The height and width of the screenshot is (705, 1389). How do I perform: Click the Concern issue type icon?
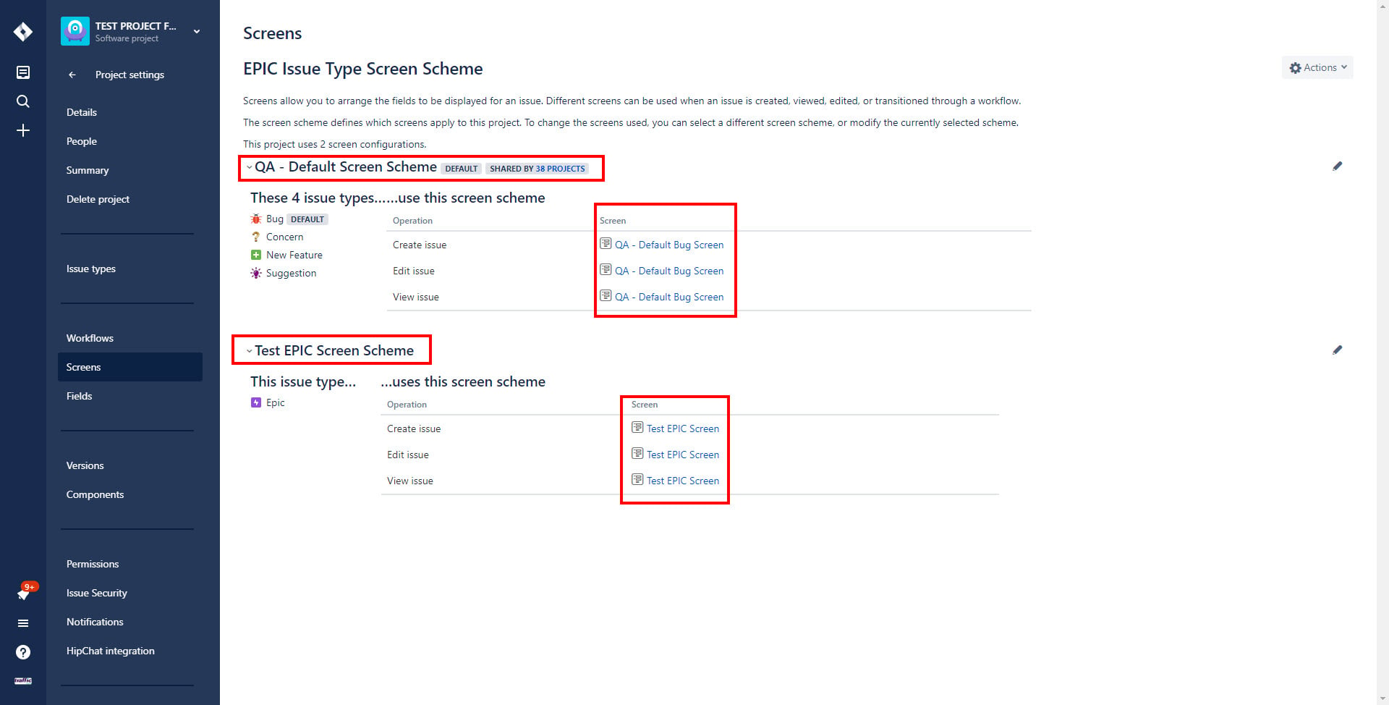click(x=256, y=237)
